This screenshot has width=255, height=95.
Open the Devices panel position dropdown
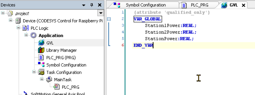84,5
